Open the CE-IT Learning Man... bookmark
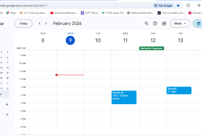202x136 pixels. point(33,13)
